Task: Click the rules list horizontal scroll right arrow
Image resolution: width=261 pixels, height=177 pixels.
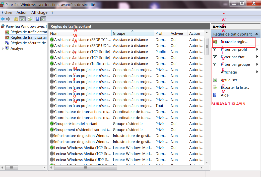Action: pyautogui.click(x=202, y=167)
